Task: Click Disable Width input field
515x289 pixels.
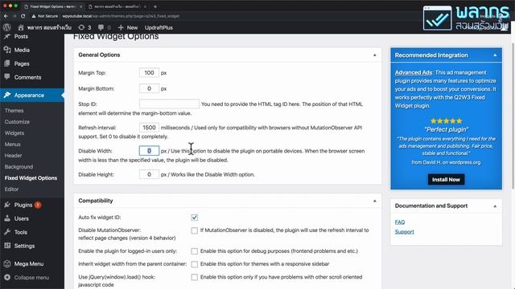Action: point(149,151)
